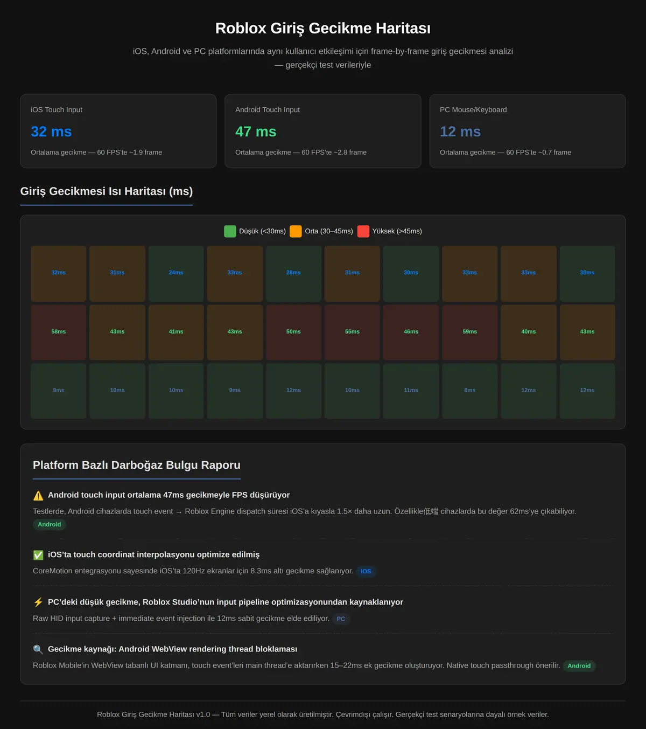Click the "32 ms" iOS average value
This screenshot has width=646, height=729.
pos(51,131)
